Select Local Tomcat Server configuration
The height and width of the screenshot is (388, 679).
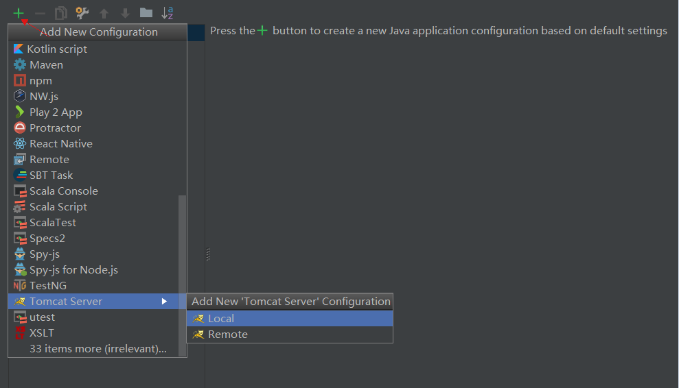(290, 319)
